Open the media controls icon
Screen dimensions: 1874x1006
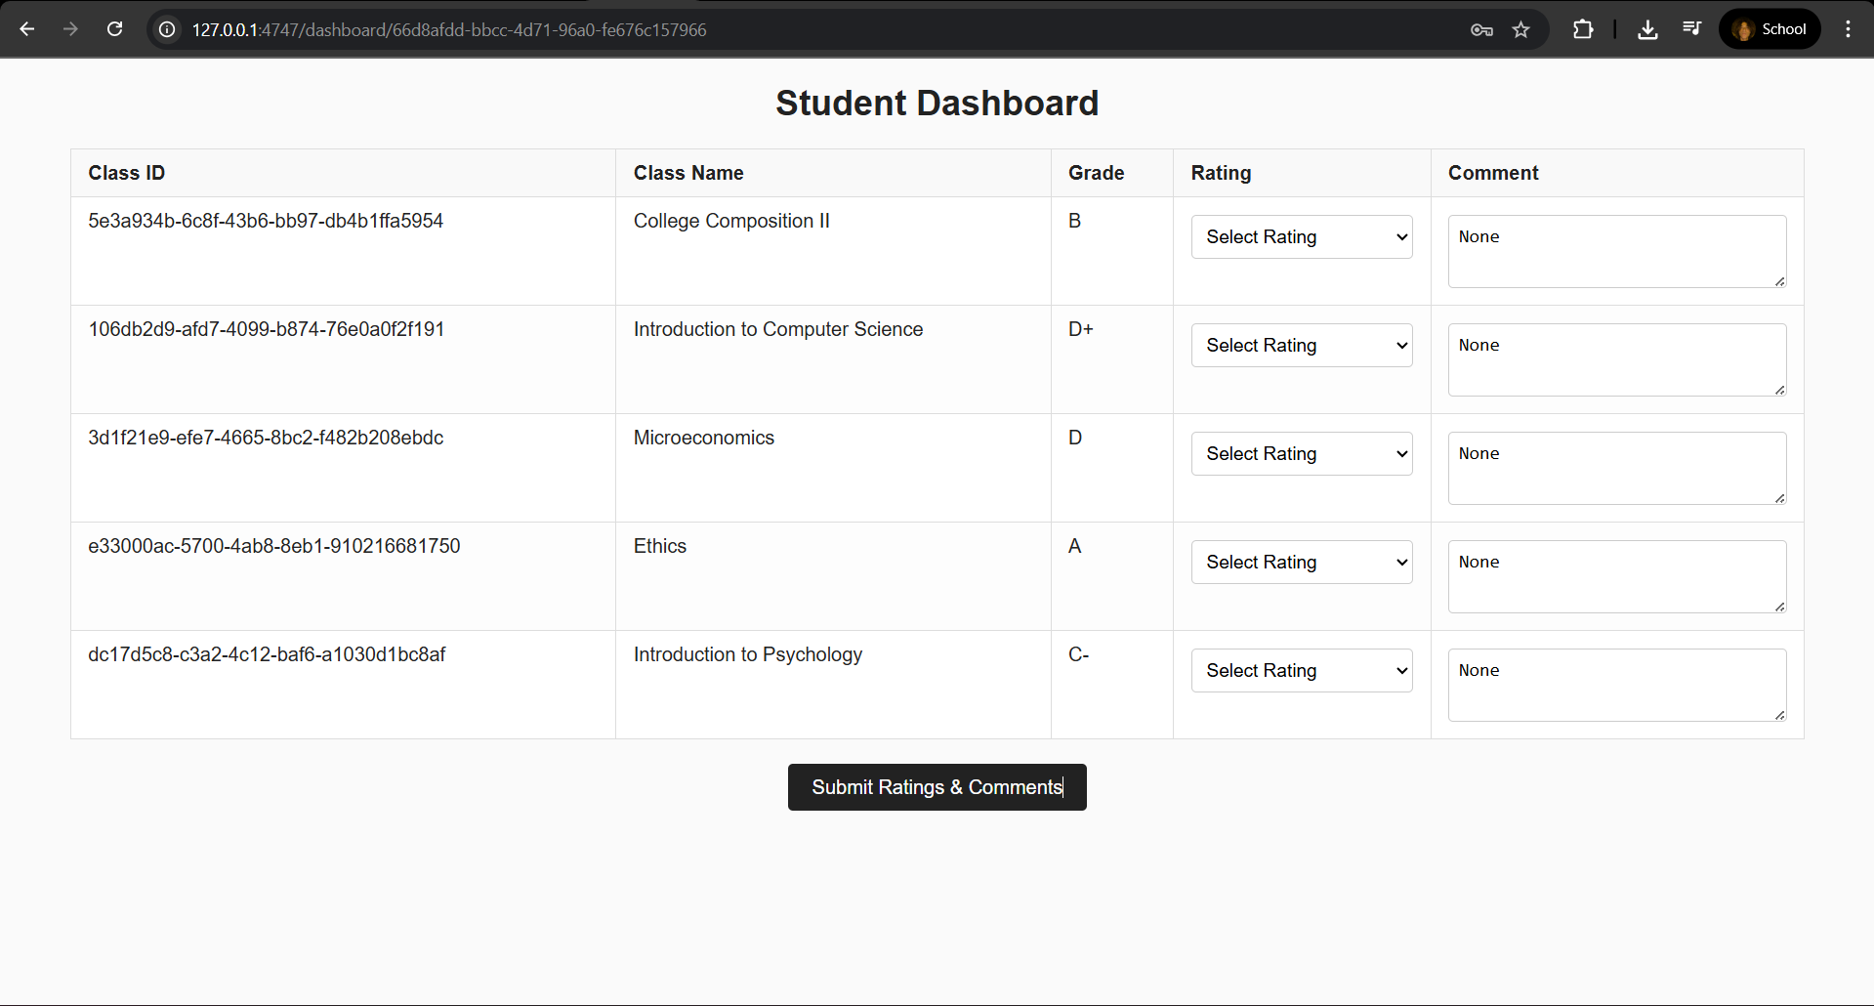[x=1692, y=29]
